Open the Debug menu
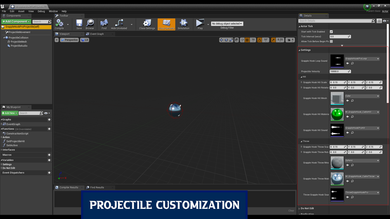The width and height of the screenshot is (390, 219). pos(41,11)
